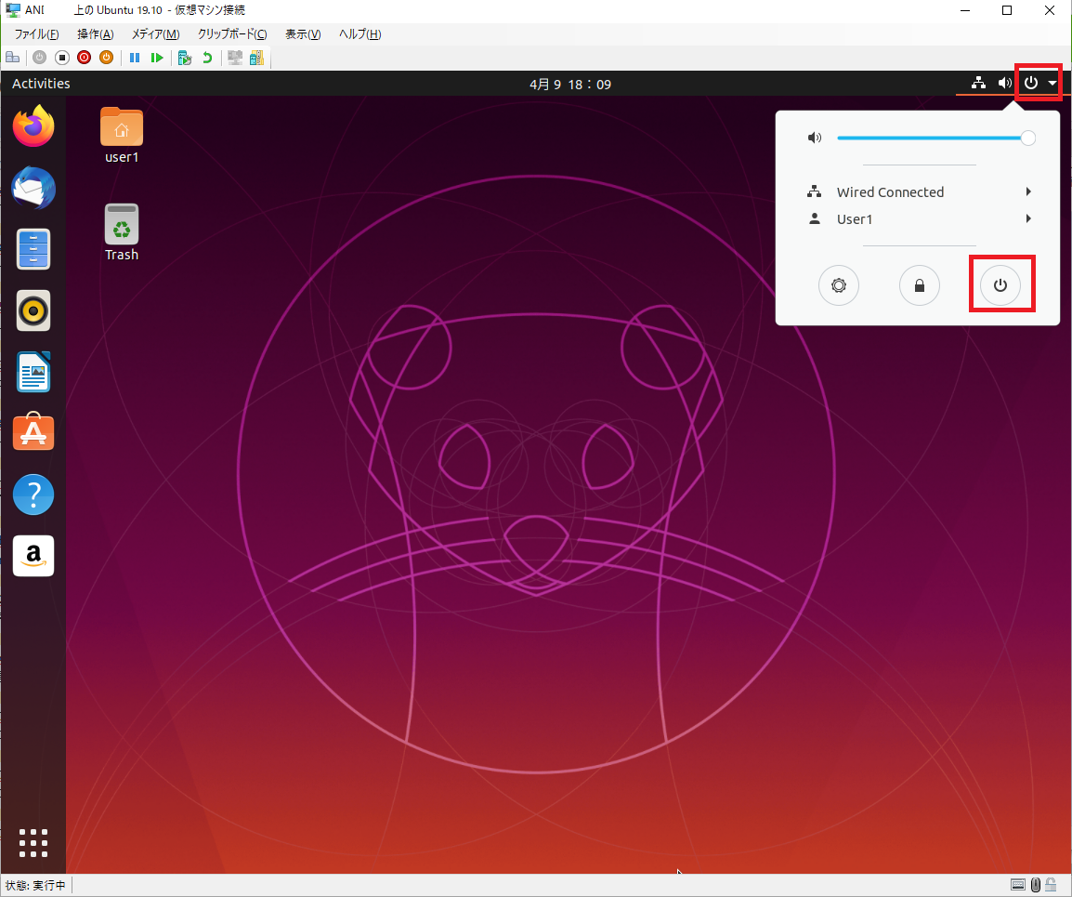This screenshot has width=1072, height=897.
Task: Open LibreOffice Writer from the dock
Action: [x=33, y=372]
